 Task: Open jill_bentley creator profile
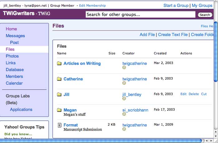pyautogui.click(x=132, y=95)
